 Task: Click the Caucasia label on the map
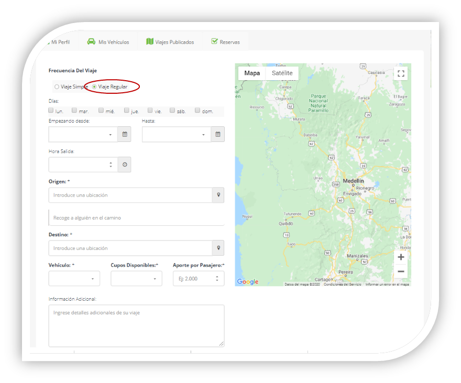[x=376, y=72]
